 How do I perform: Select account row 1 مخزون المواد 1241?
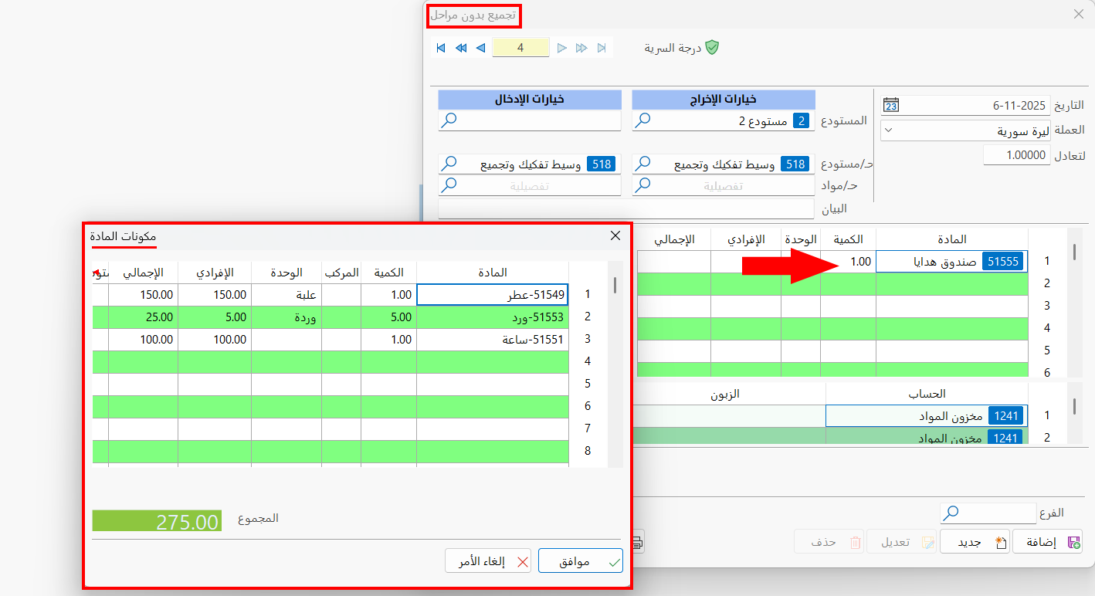click(927, 416)
